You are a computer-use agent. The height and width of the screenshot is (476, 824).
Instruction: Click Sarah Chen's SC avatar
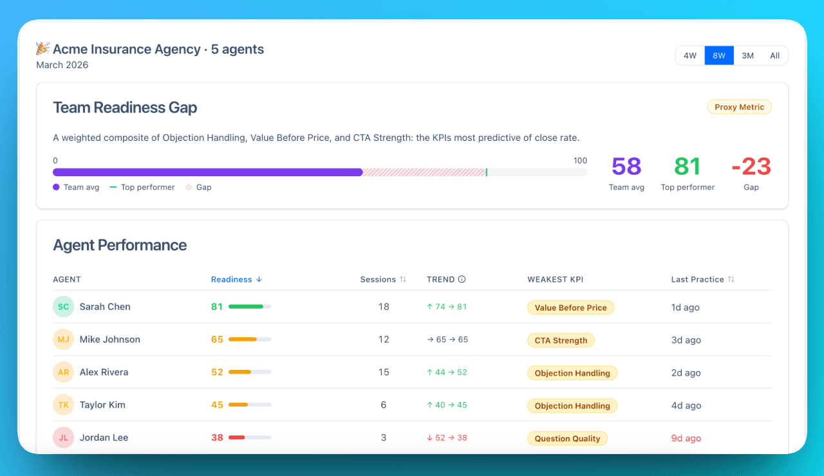[62, 307]
